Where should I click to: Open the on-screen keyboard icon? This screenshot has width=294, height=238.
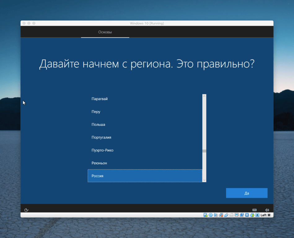click(x=254, y=210)
